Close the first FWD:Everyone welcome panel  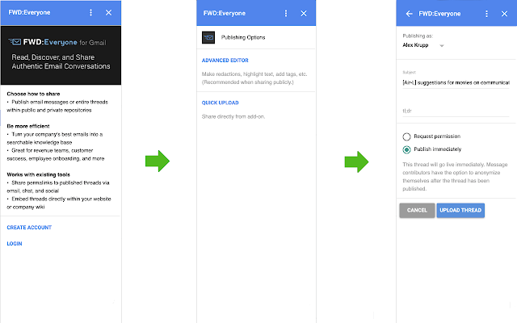(x=108, y=13)
